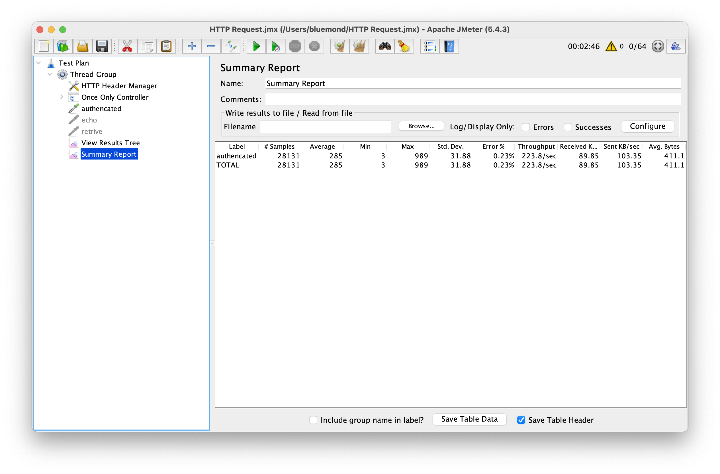Select the TOTAL row in table
The height and width of the screenshot is (474, 720).
pos(451,165)
